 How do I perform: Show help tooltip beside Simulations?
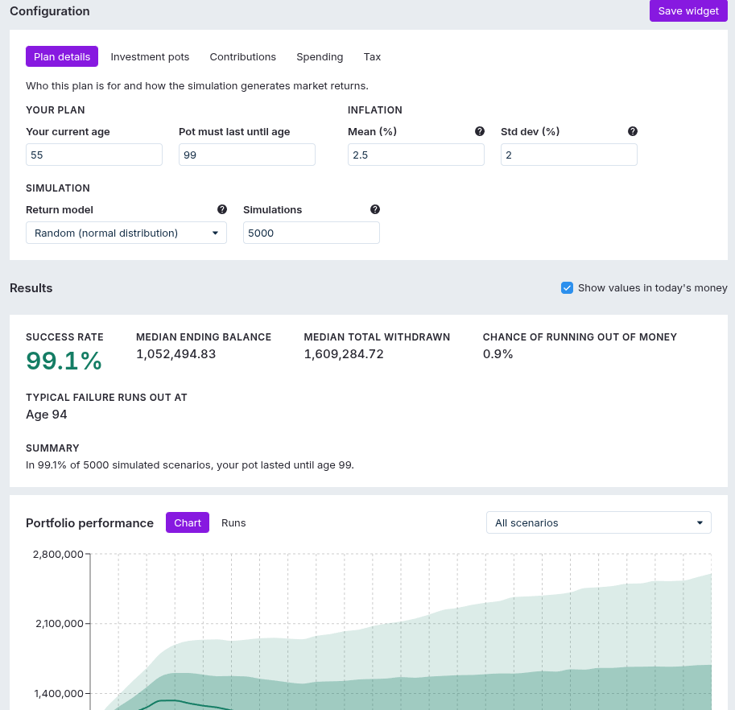coord(375,209)
